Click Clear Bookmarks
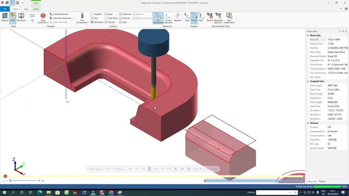 tap(59, 22)
